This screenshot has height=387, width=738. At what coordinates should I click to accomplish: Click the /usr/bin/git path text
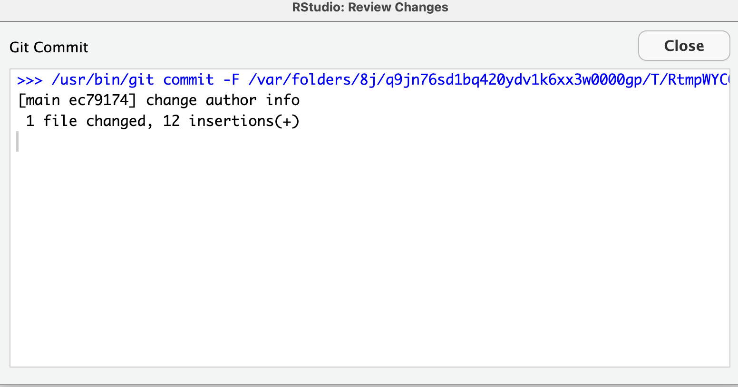103,79
